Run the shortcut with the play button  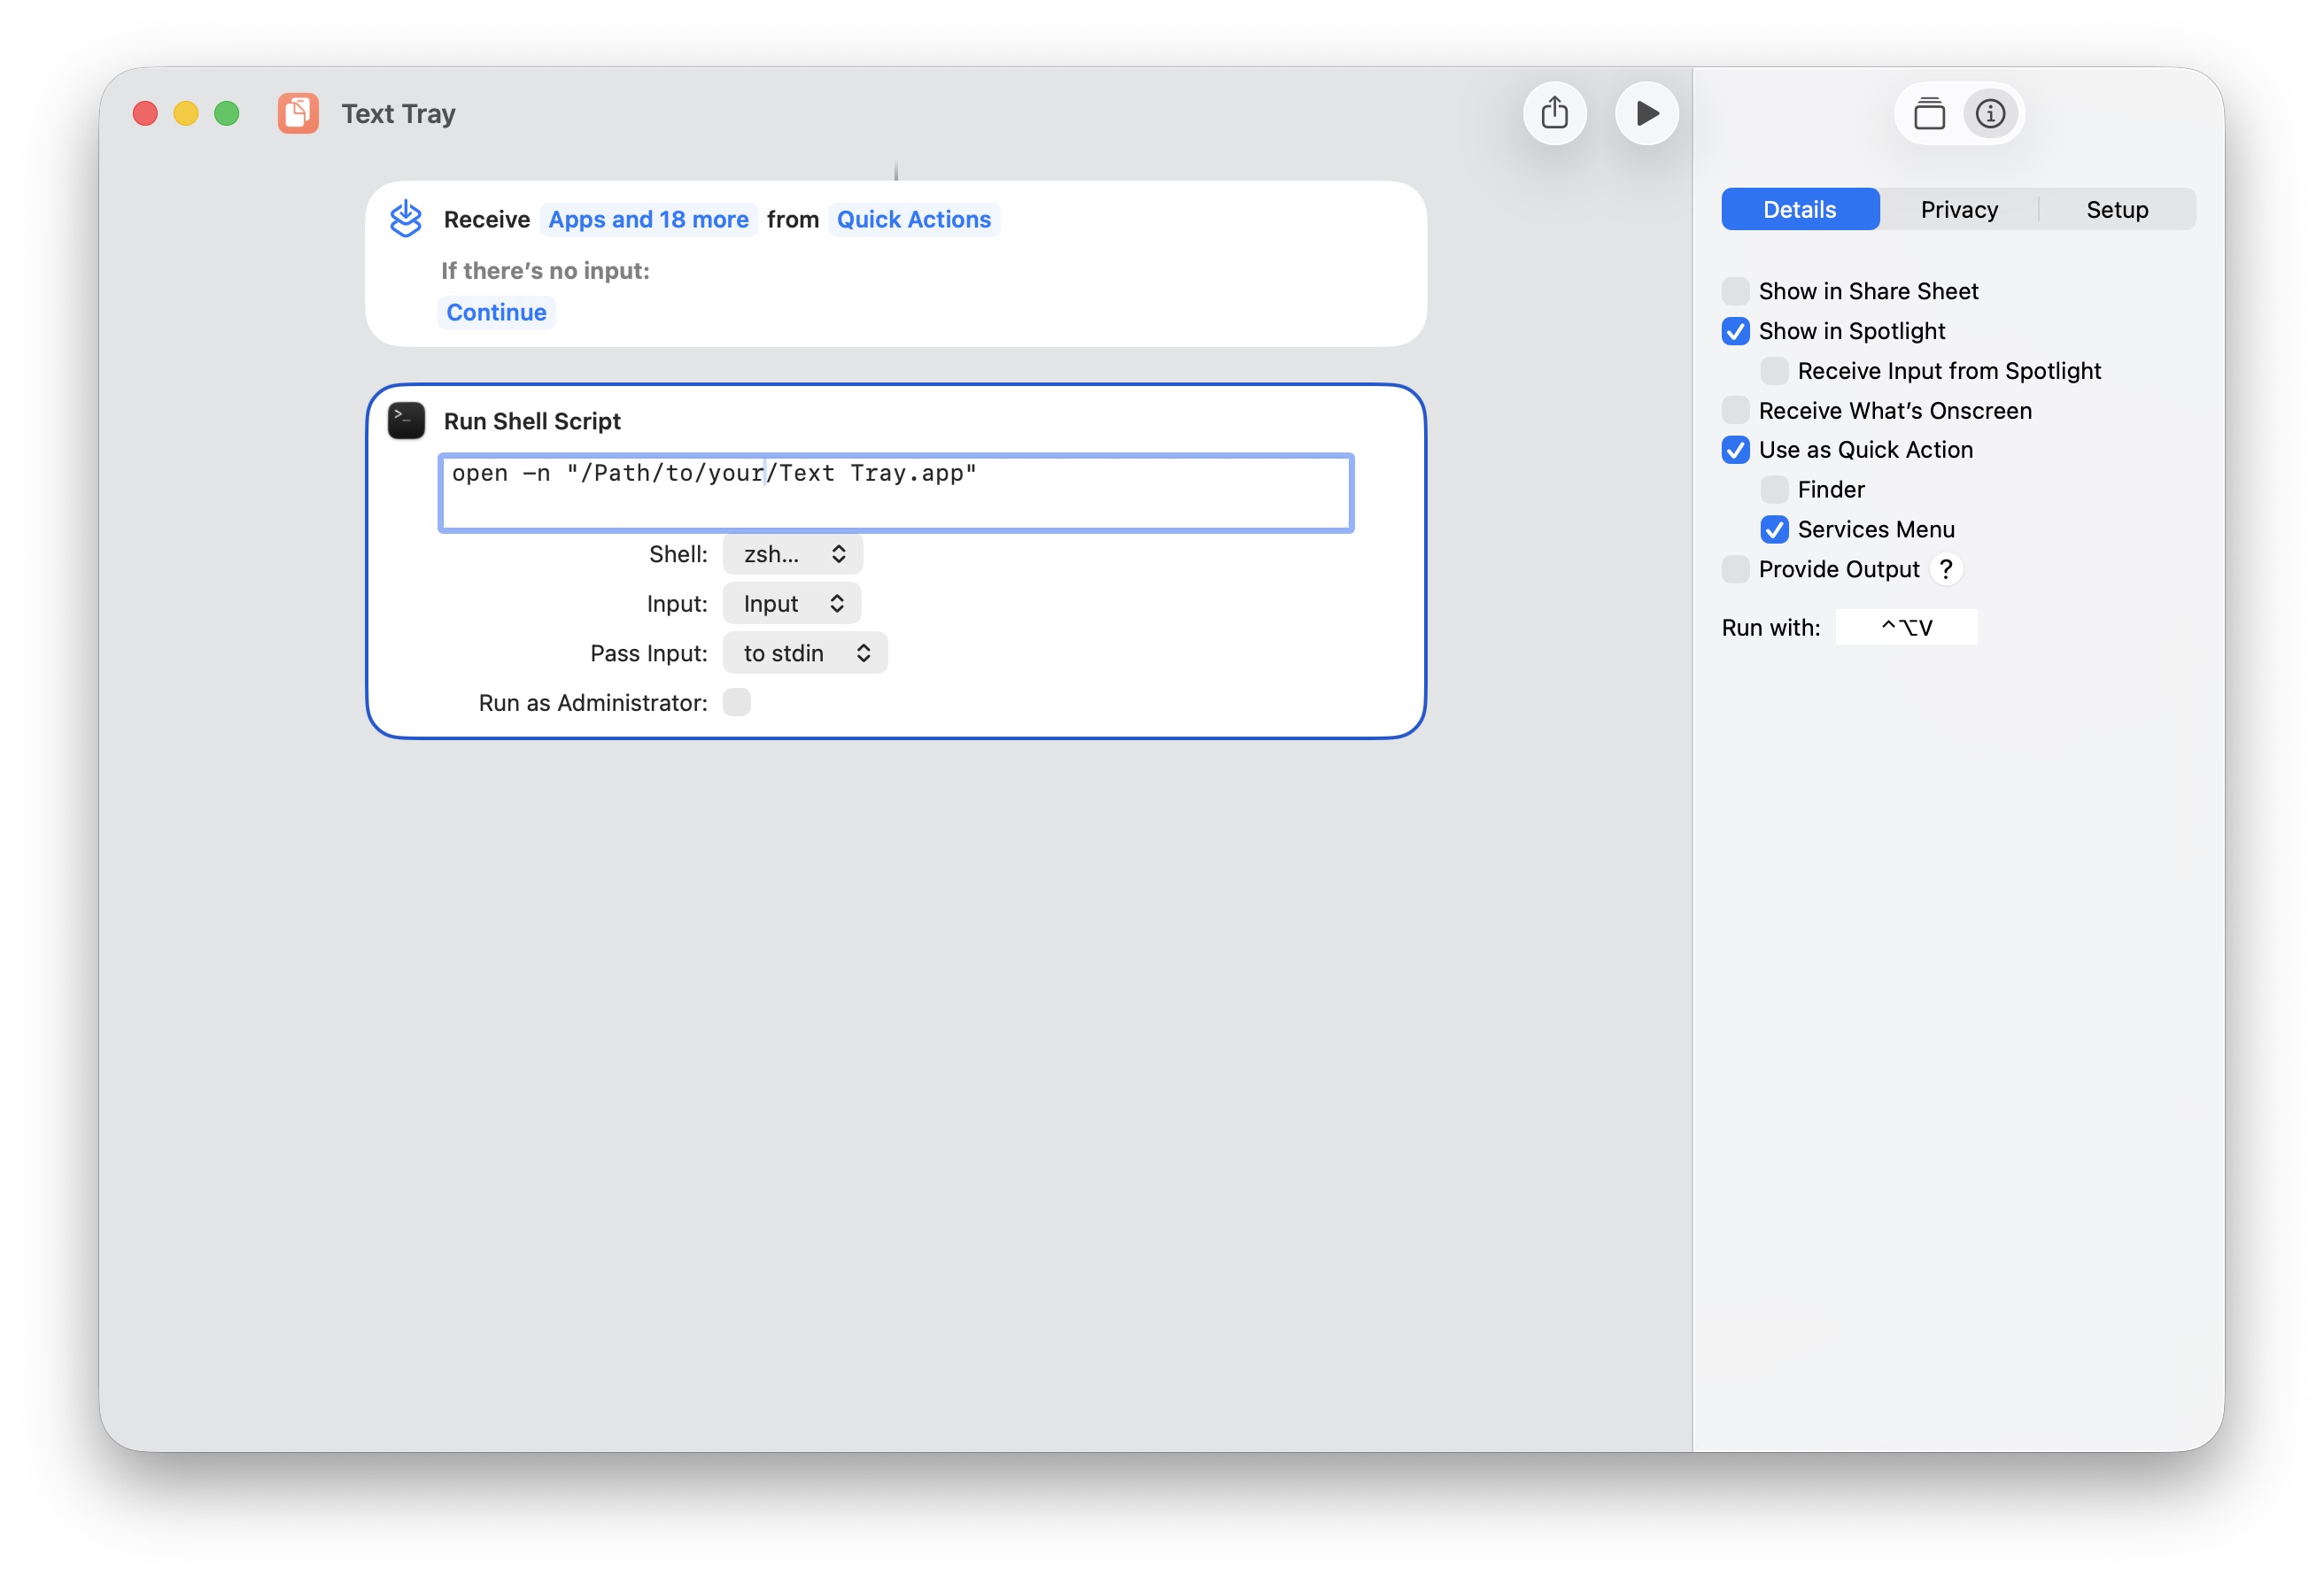pyautogui.click(x=1646, y=113)
